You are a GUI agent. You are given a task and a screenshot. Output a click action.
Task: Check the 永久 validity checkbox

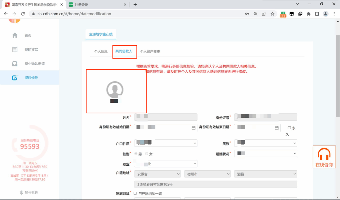289,128
